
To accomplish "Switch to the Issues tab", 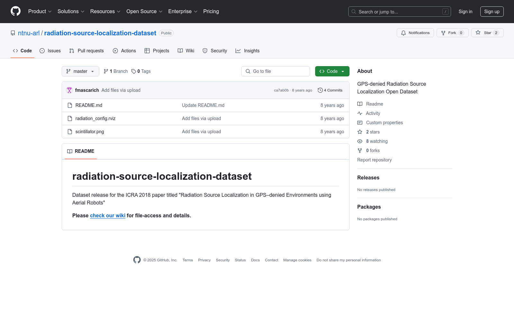I will (x=50, y=50).
